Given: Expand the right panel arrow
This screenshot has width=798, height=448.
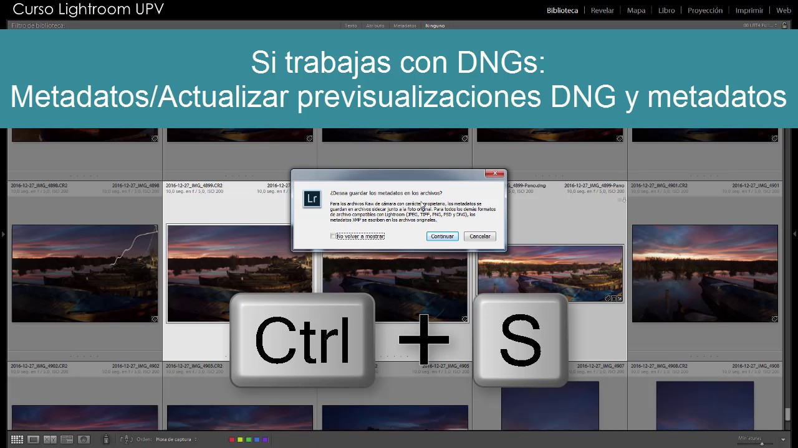Looking at the screenshot, I should coord(794,234).
